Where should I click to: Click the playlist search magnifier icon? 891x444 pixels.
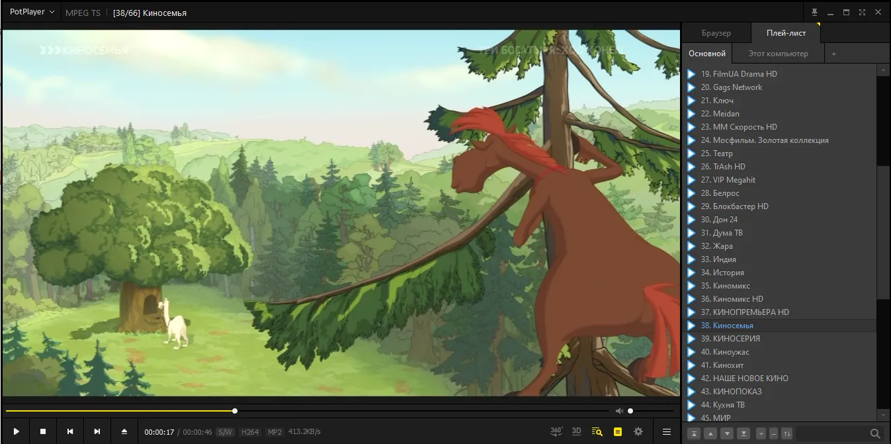tap(875, 433)
